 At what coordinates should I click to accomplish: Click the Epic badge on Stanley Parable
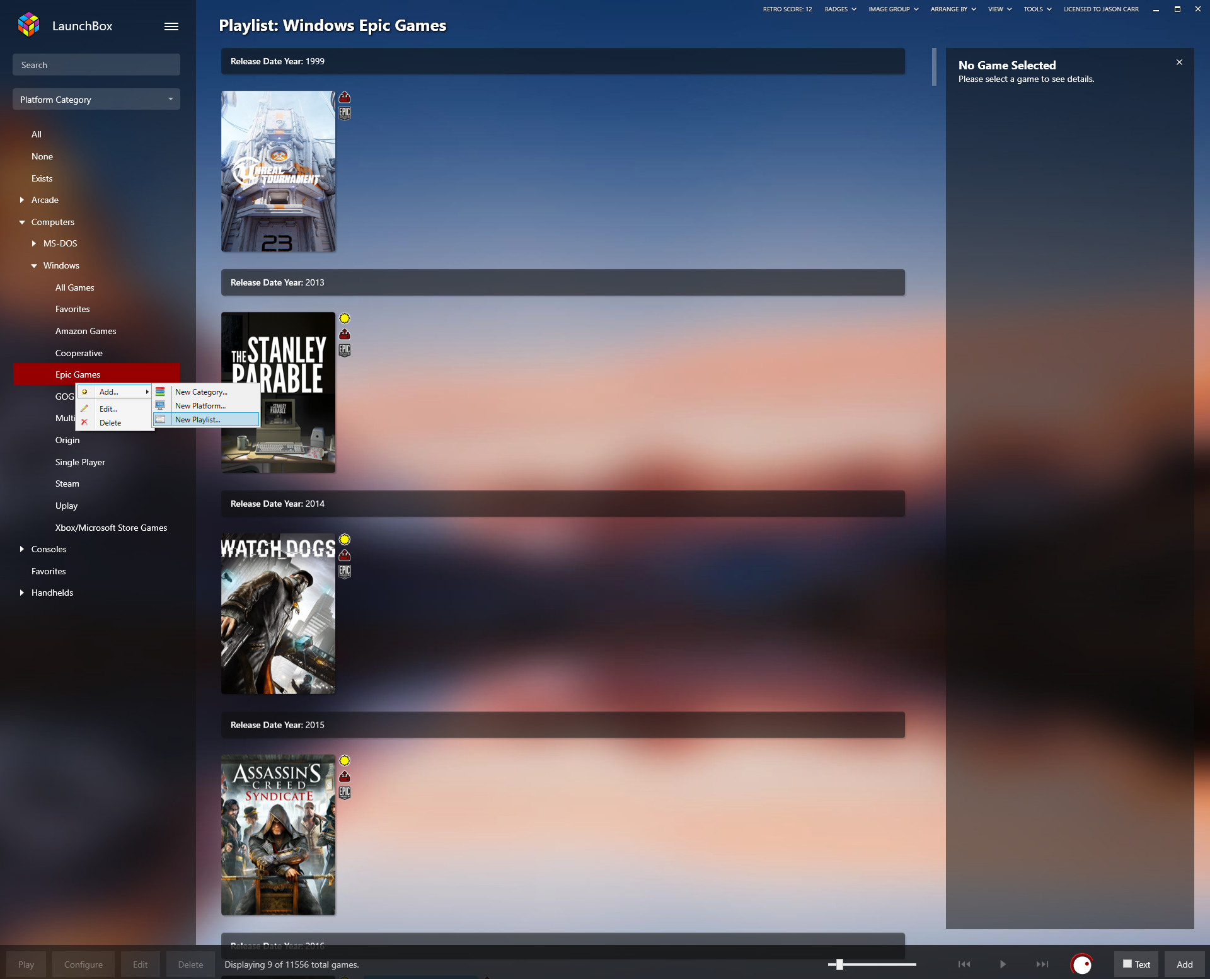click(345, 350)
